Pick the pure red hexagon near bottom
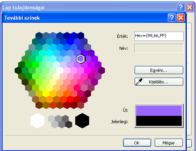 [x=70, y=99]
